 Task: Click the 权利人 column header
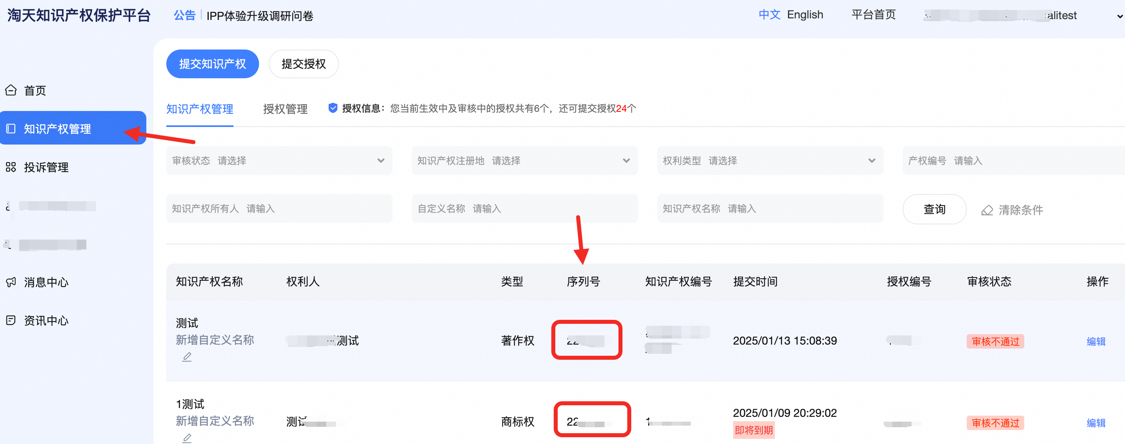click(x=303, y=281)
